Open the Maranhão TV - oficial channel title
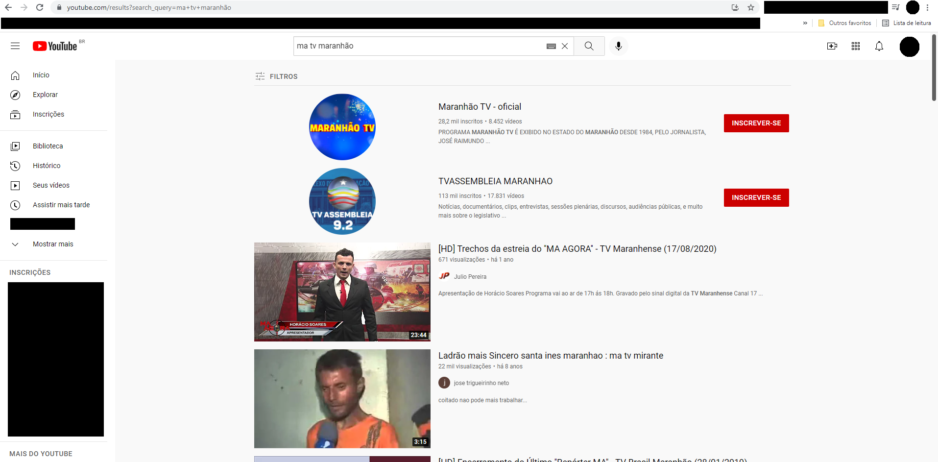The image size is (938, 462). (480, 107)
